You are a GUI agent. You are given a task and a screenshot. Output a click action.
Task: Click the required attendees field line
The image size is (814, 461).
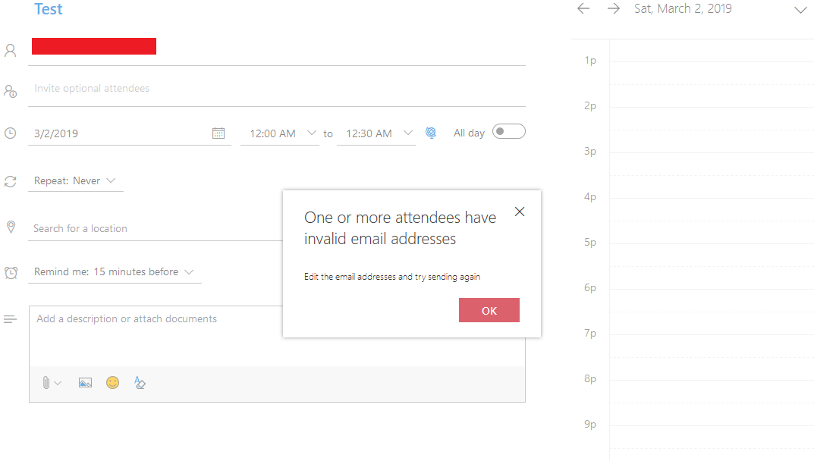click(277, 50)
